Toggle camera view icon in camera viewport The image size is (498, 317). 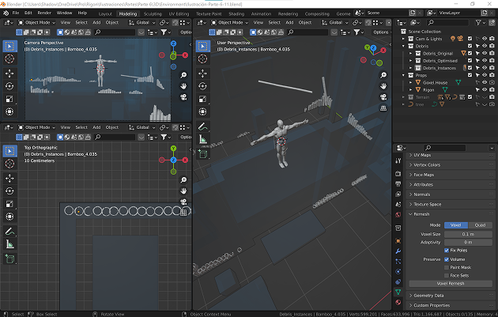coord(183,97)
